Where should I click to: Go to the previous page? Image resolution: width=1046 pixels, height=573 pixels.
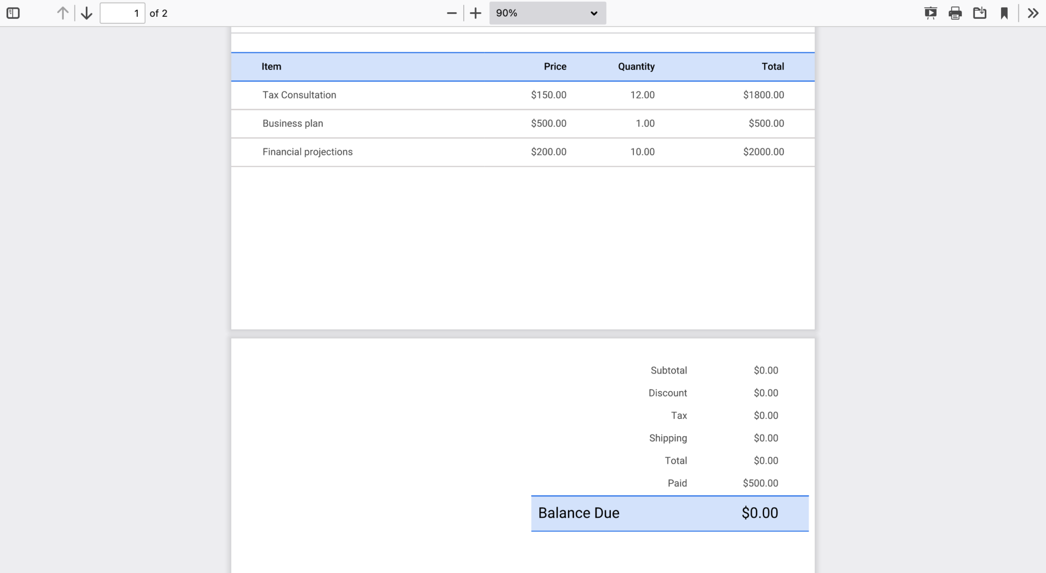tap(62, 13)
